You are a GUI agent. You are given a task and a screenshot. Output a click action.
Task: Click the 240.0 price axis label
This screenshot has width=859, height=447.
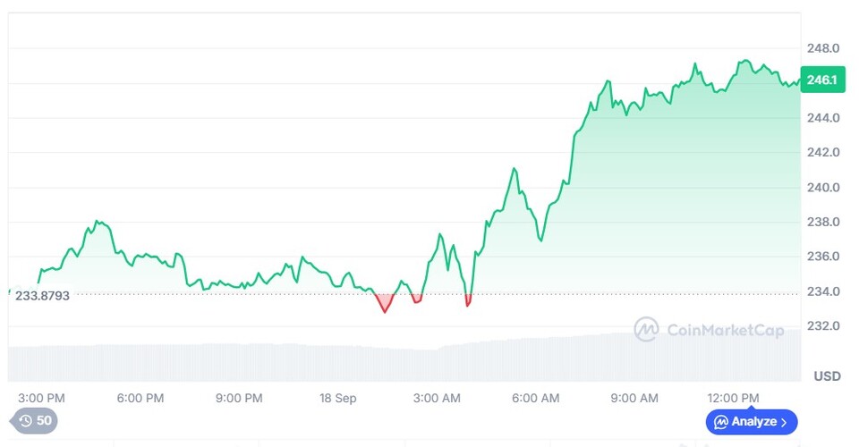tap(821, 188)
